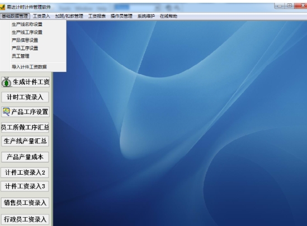Click the money bag icon beside 生成计件工资

coord(6,82)
